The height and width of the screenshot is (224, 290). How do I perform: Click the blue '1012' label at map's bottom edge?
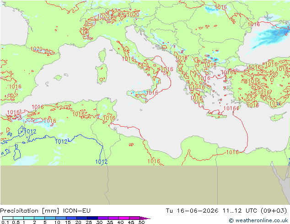[x=102, y=162]
